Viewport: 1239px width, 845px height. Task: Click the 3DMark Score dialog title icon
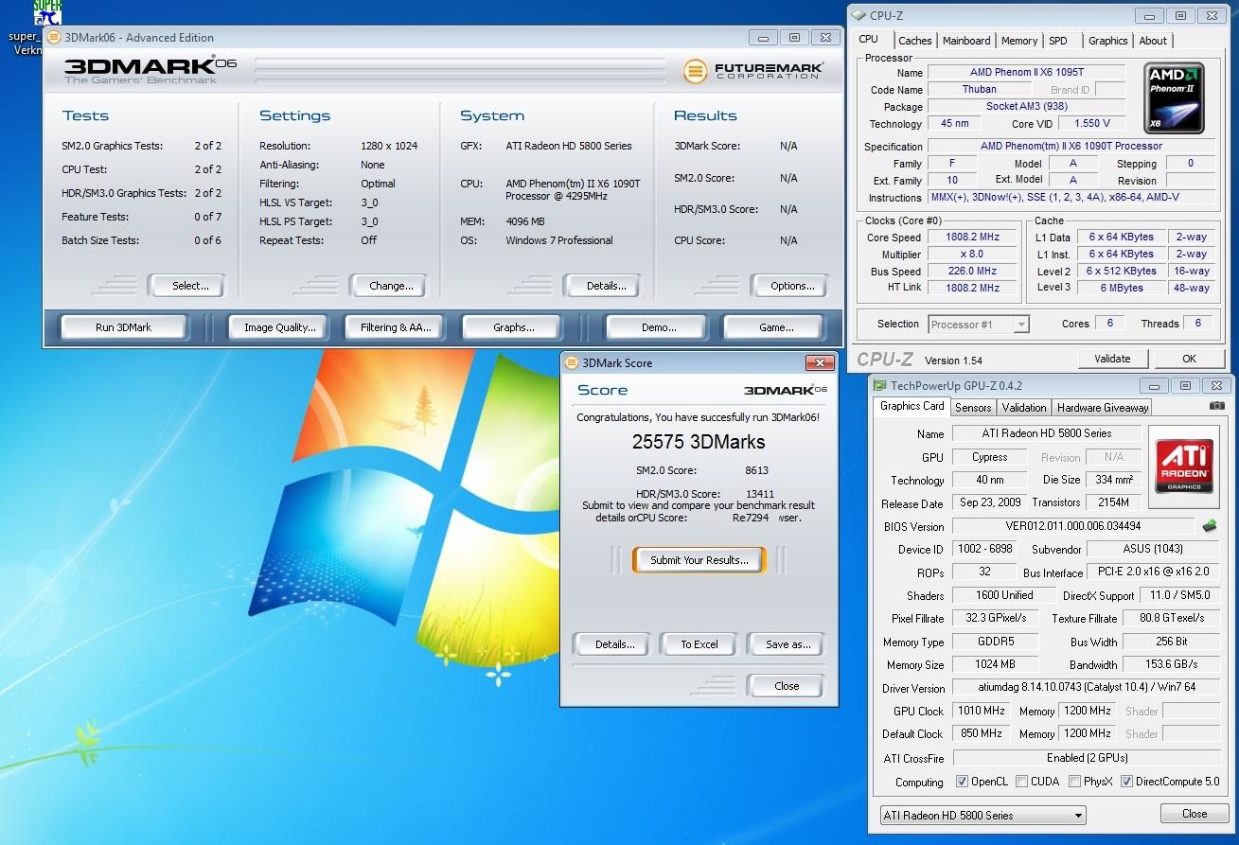coord(572,362)
